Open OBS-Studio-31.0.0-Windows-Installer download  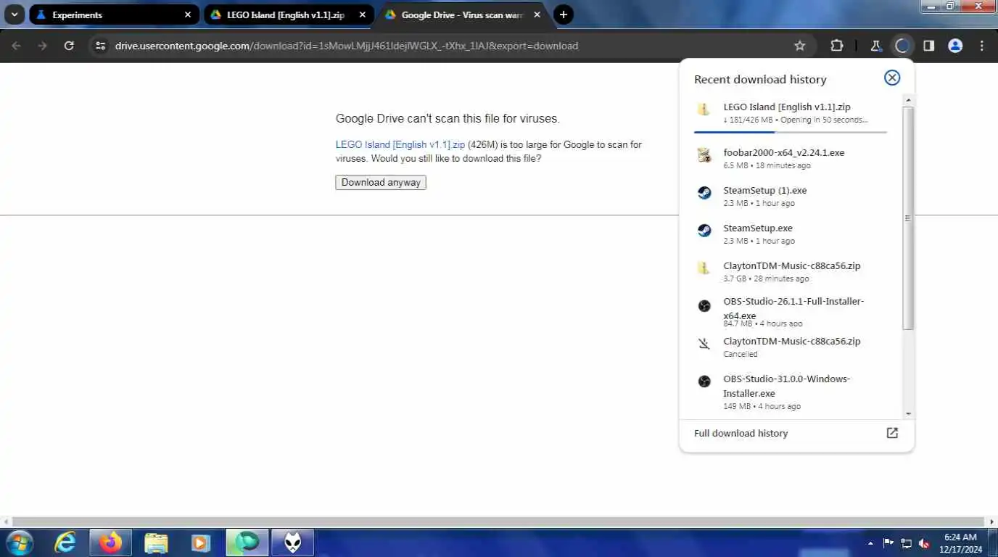tap(791, 392)
